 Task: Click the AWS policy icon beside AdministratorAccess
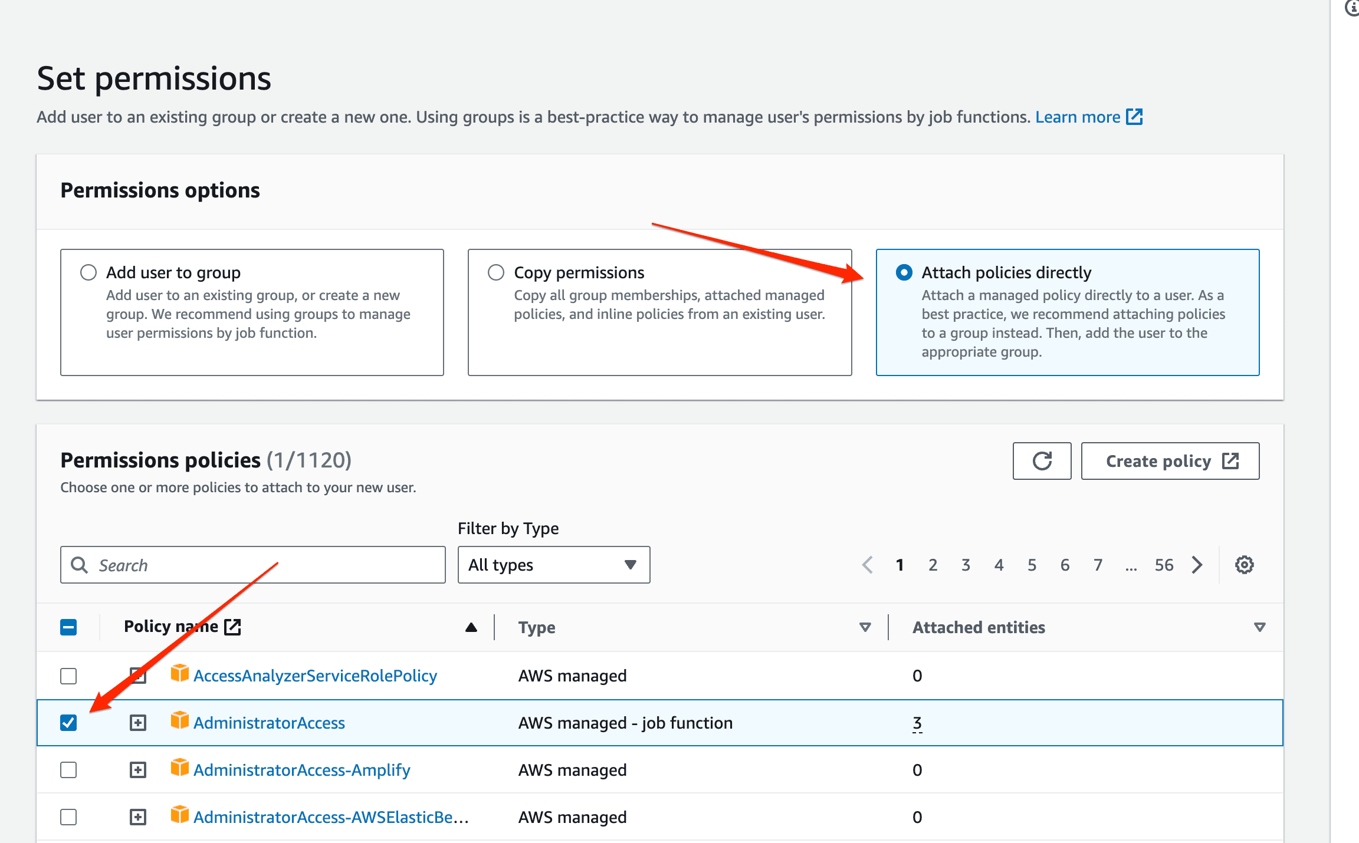coord(179,722)
